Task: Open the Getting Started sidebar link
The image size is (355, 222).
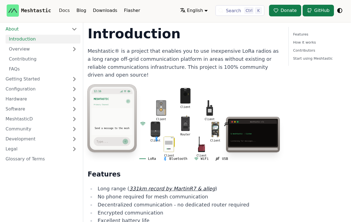Action: [x=23, y=79]
